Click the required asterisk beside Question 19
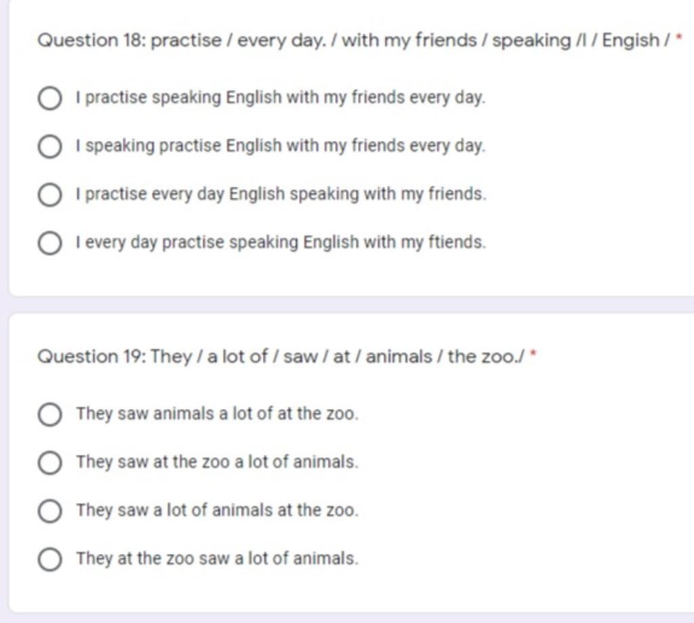This screenshot has height=623, width=694. (533, 353)
